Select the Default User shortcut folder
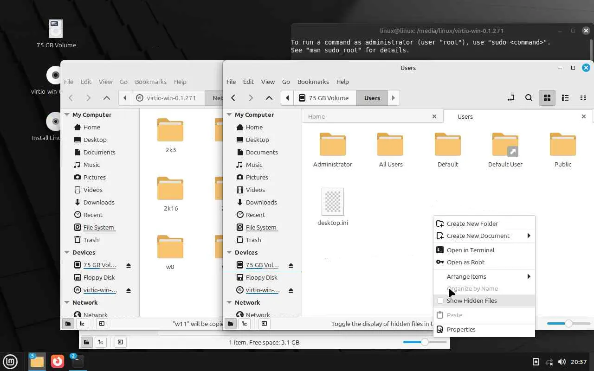Image resolution: width=594 pixels, height=371 pixels. [505, 150]
